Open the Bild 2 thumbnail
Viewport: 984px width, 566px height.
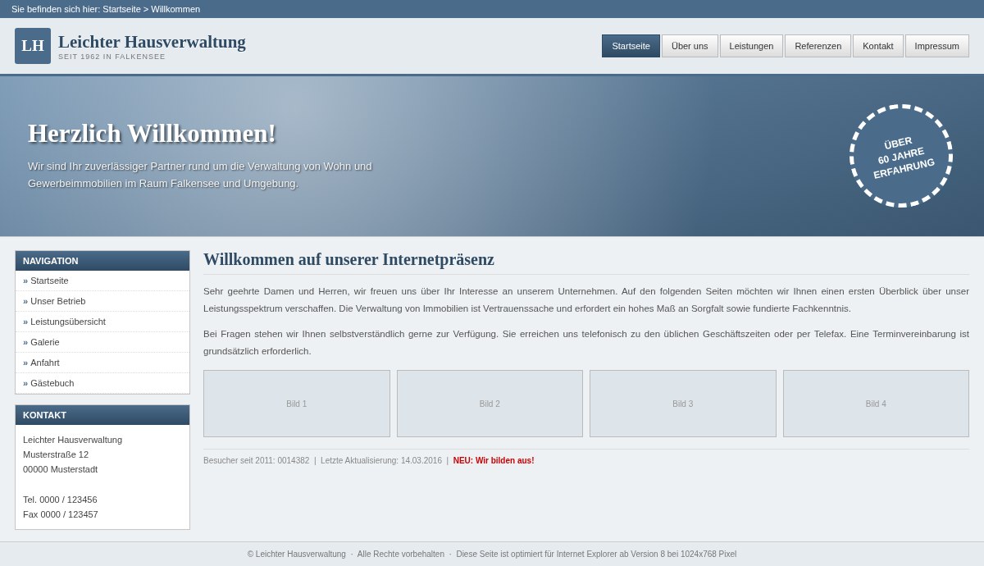click(490, 404)
